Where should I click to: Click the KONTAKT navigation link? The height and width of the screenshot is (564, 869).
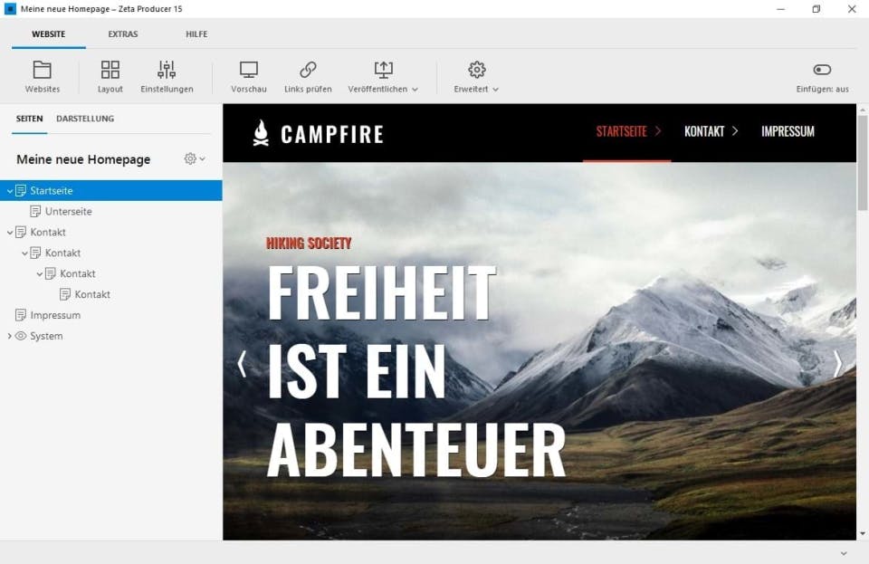(704, 131)
